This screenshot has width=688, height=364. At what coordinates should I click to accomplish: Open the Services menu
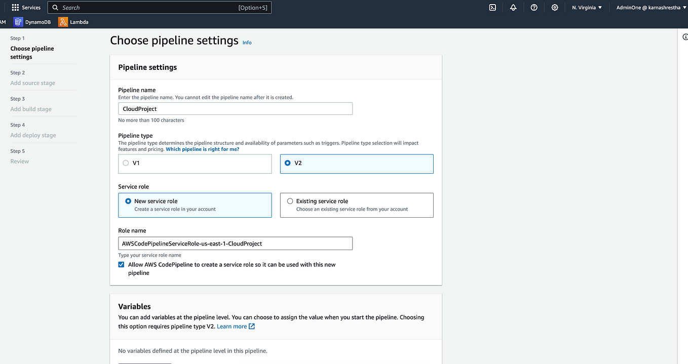tap(26, 7)
